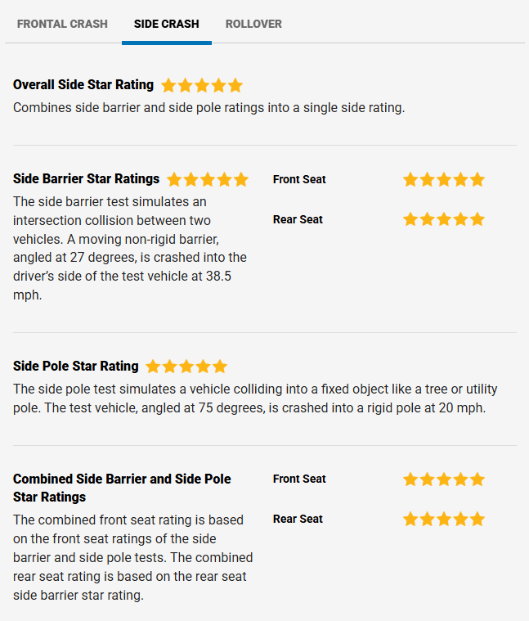This screenshot has height=621, width=529.
Task: Click the Side Barrier Front Seat stars
Action: pyautogui.click(x=444, y=179)
